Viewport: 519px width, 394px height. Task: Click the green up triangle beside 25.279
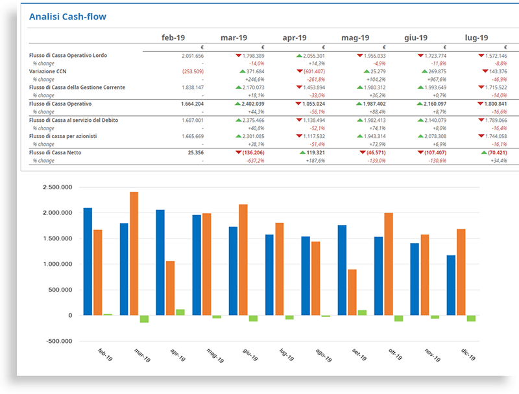pos(367,71)
